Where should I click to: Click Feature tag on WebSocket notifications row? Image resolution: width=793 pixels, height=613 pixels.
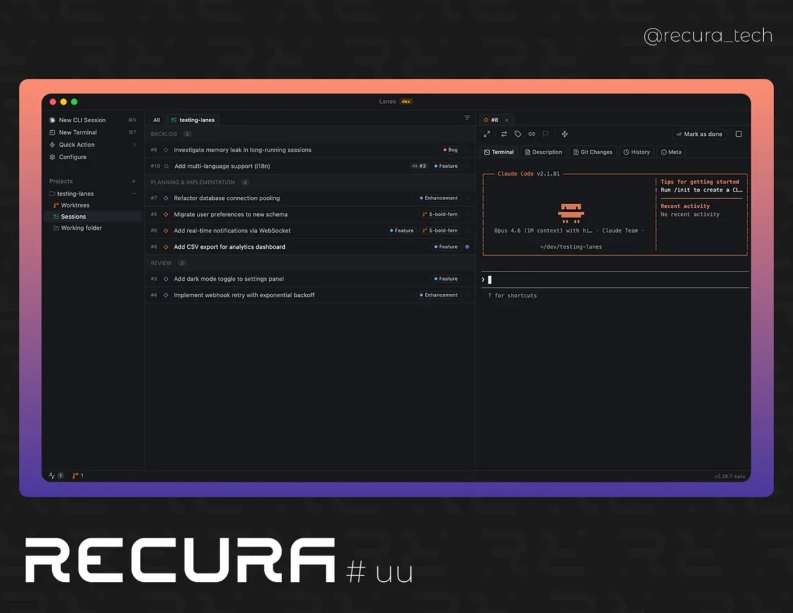402,231
